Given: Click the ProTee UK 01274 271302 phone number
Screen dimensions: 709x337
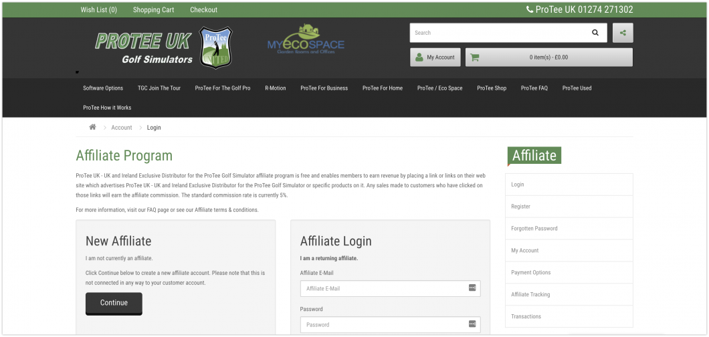Looking at the screenshot, I should pyautogui.click(x=584, y=9).
